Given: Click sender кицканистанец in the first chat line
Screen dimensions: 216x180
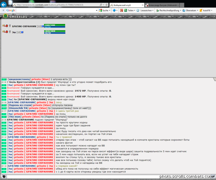Looking at the screenshot, I should point(19,79).
